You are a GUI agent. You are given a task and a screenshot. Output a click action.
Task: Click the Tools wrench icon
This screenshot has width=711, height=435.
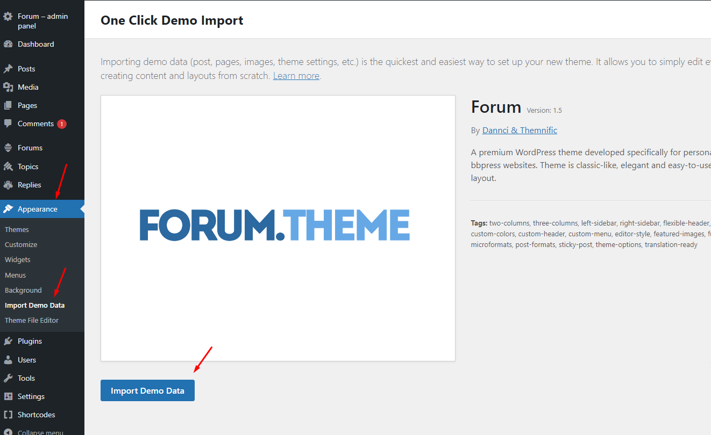(x=8, y=378)
